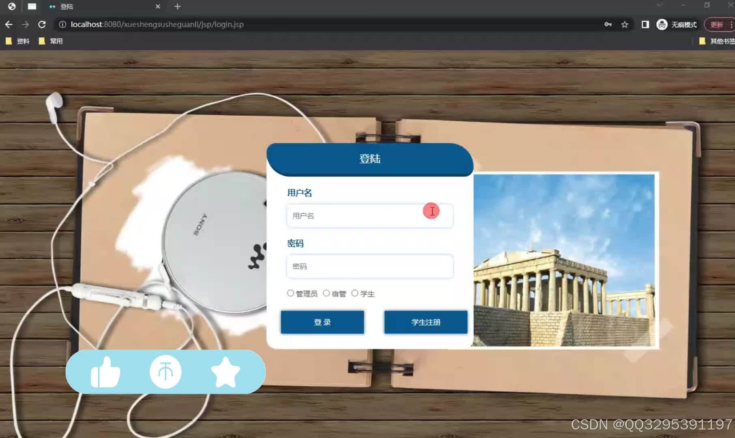Screen dimensions: 735x438
Task: Open the new tab plus button
Action: tap(177, 6)
